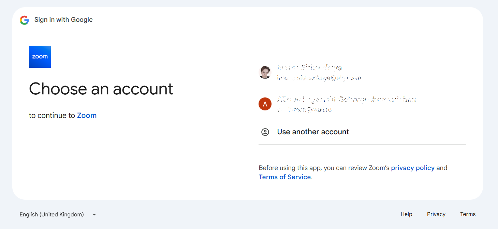
Task: Open the Terms of Service link
Action: tap(285, 177)
